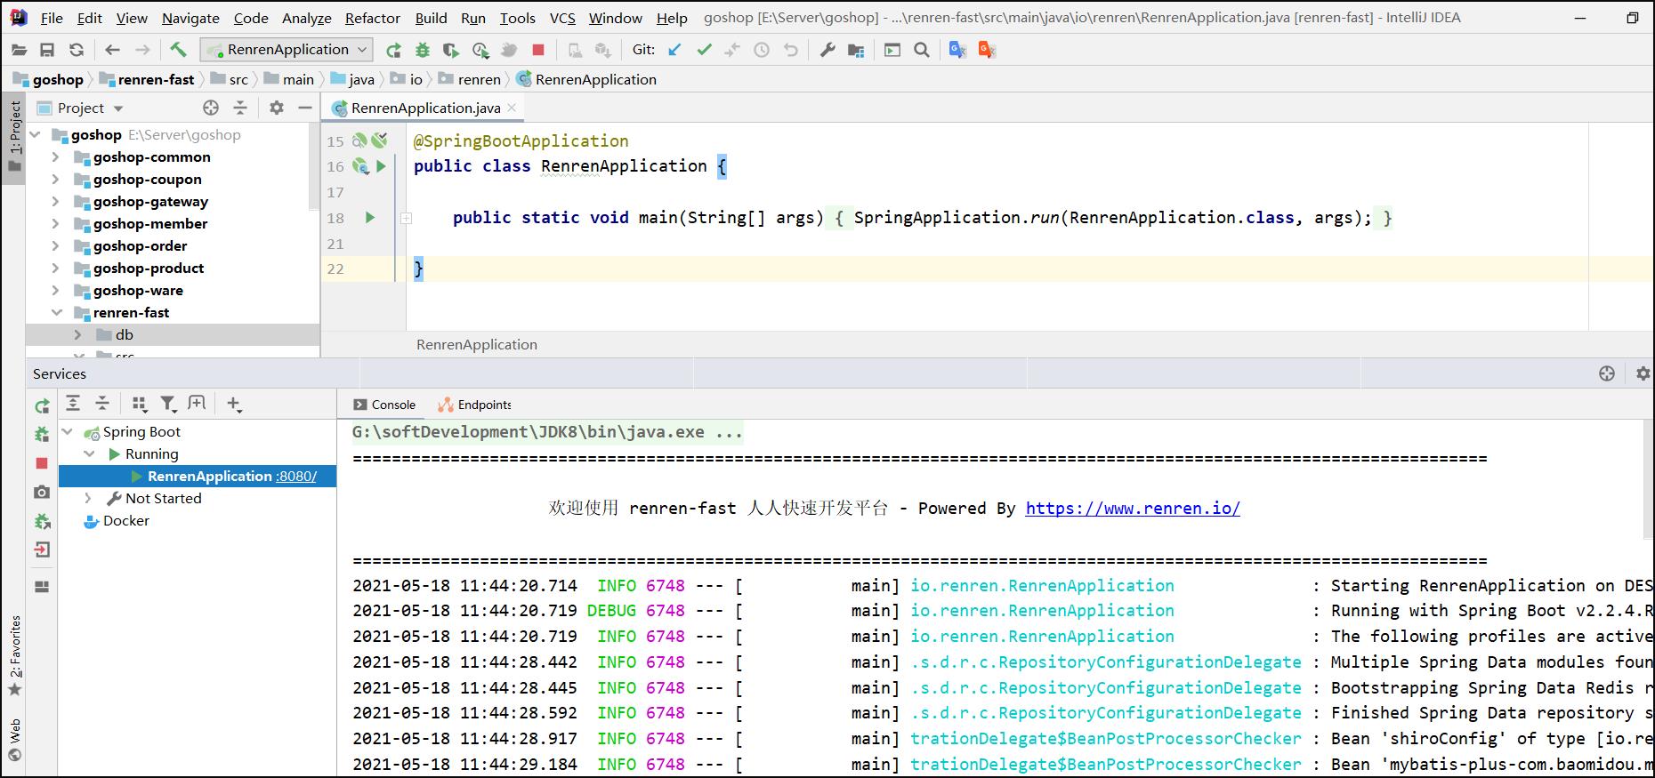Click the Open folder toolbar icon
Viewport: 1655px width, 778px height.
pyautogui.click(x=19, y=50)
